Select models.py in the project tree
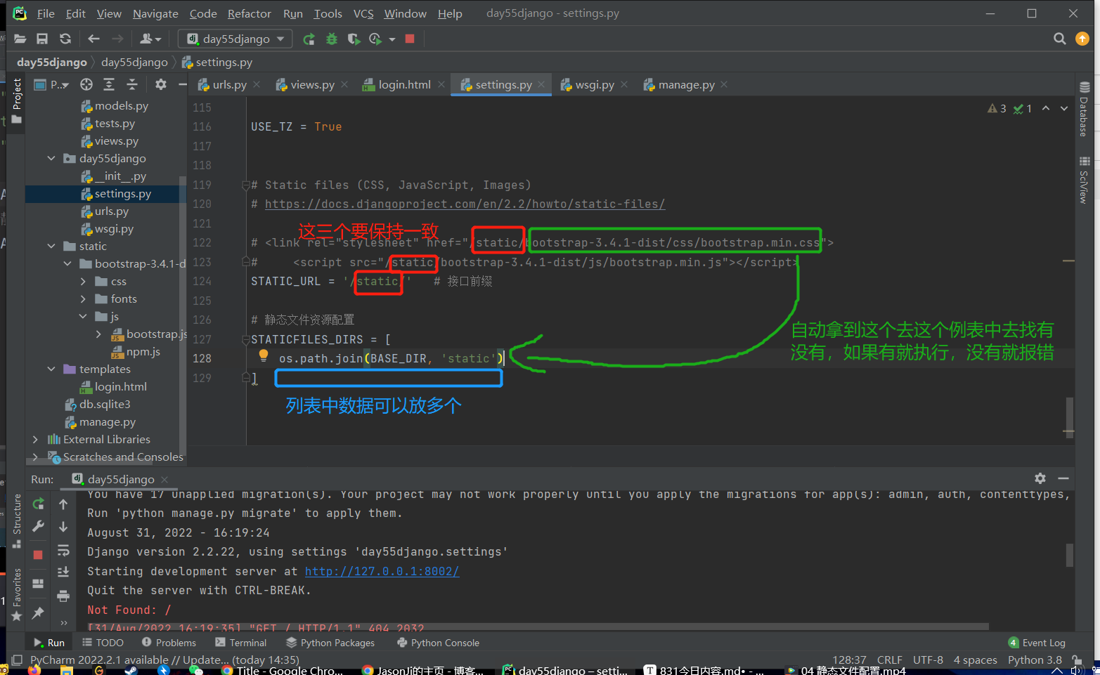The height and width of the screenshot is (675, 1100). (122, 105)
